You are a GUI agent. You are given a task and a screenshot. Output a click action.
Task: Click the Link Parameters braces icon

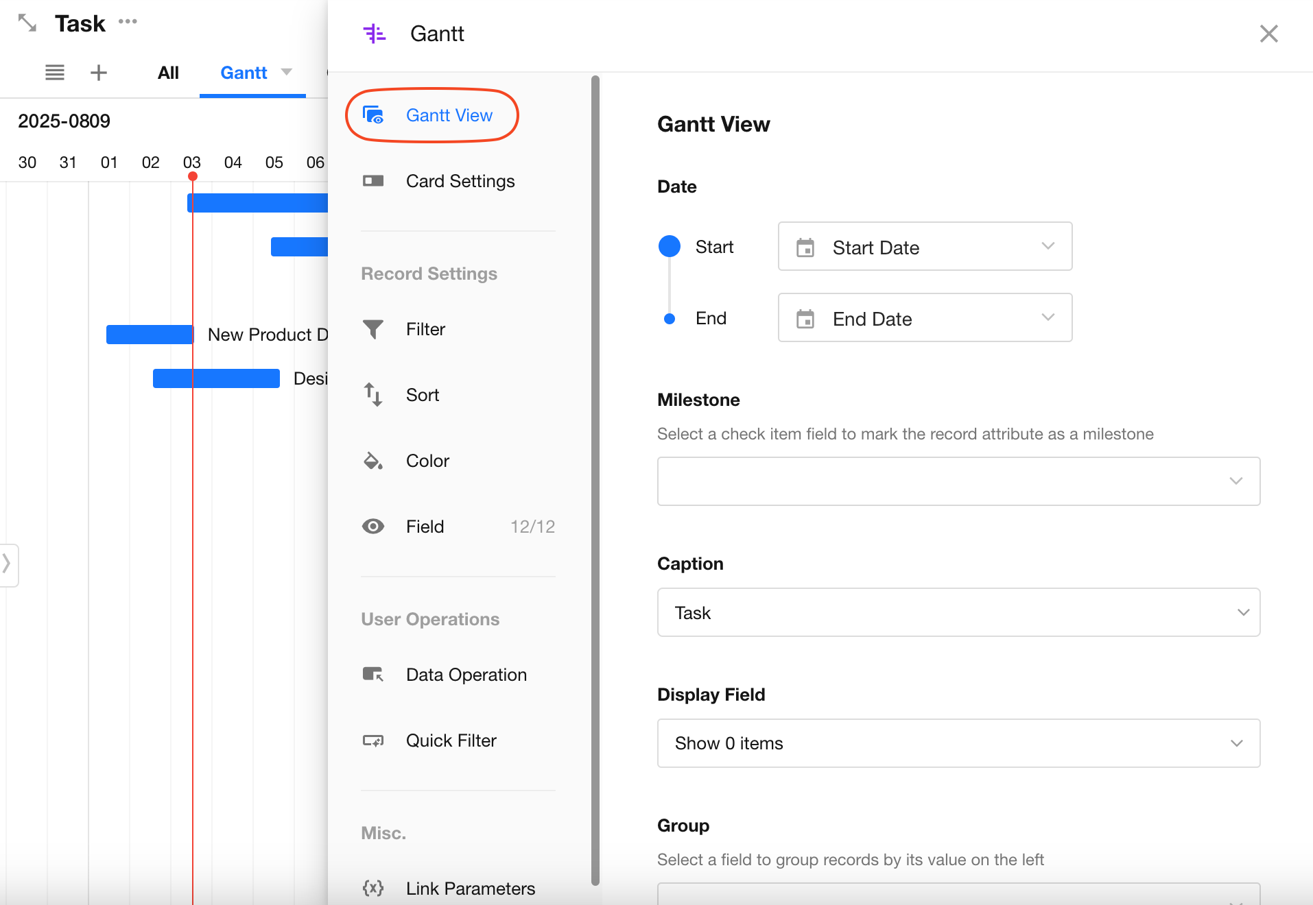pyautogui.click(x=373, y=889)
